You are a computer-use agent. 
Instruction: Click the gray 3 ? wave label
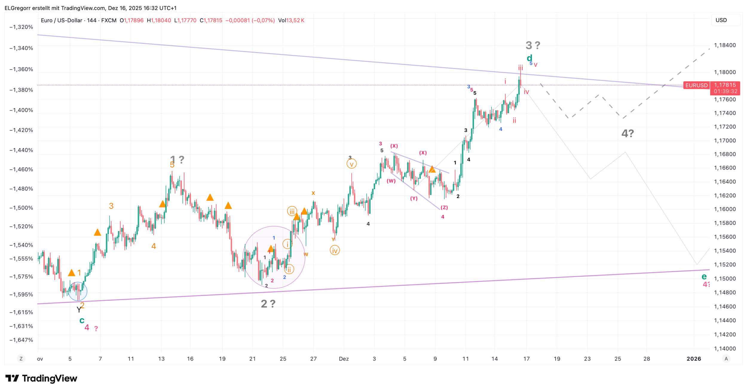(533, 45)
